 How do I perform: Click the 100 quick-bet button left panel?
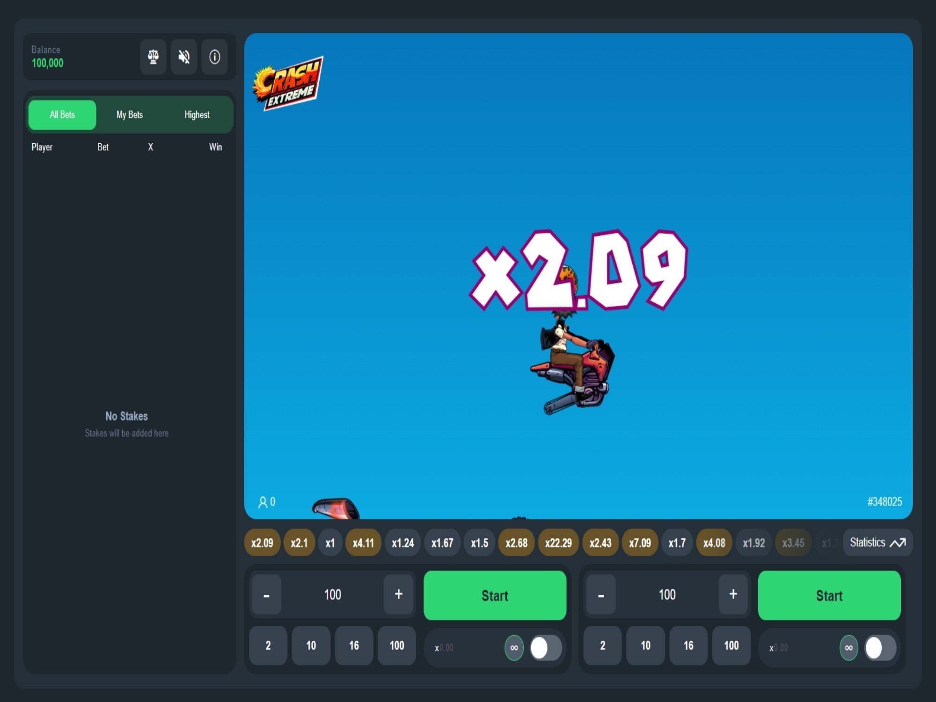(x=396, y=646)
